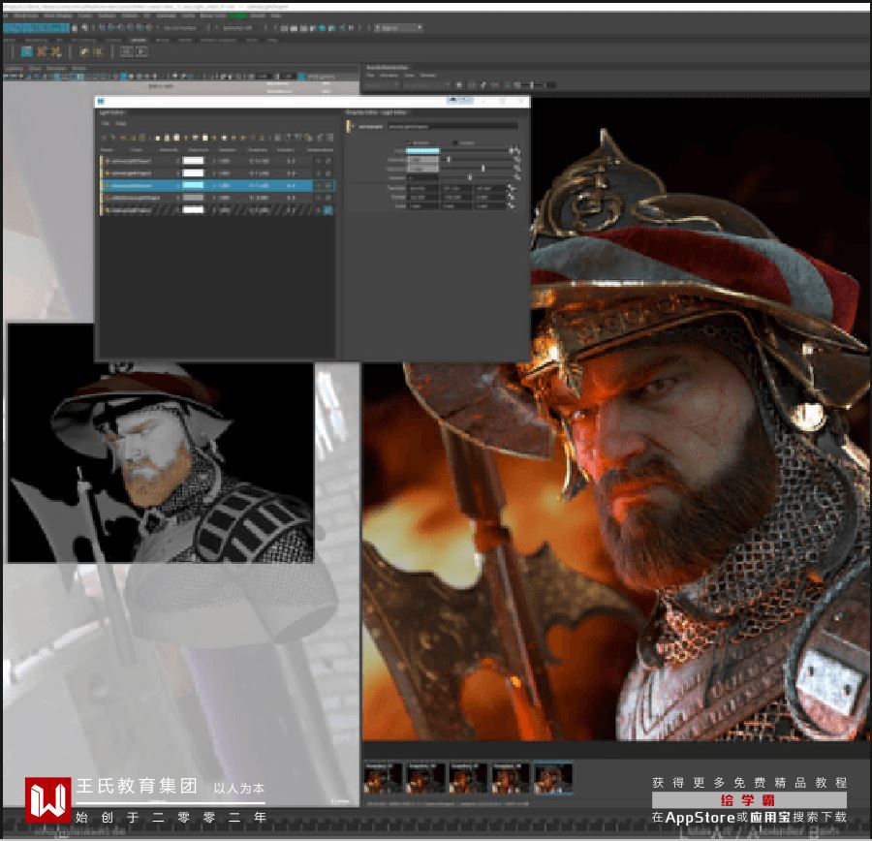Click the grayscale warrior reference image window

click(x=161, y=443)
